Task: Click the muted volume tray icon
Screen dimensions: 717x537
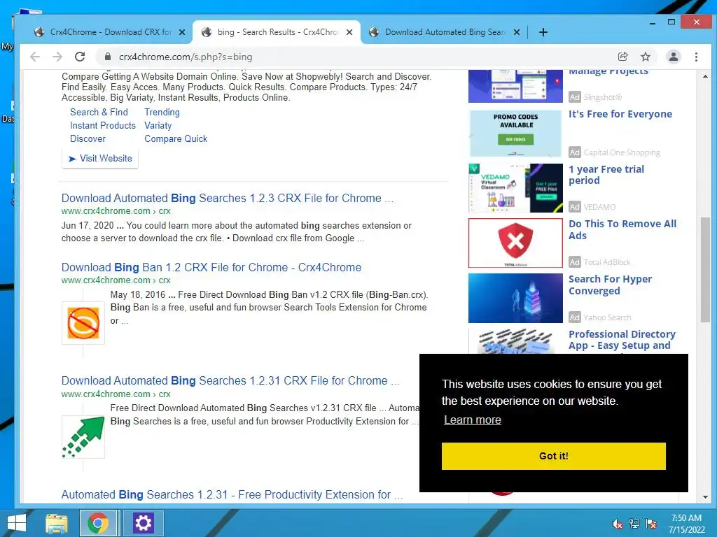Action: (x=618, y=524)
